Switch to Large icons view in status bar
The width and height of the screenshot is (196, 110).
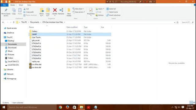point(194,103)
